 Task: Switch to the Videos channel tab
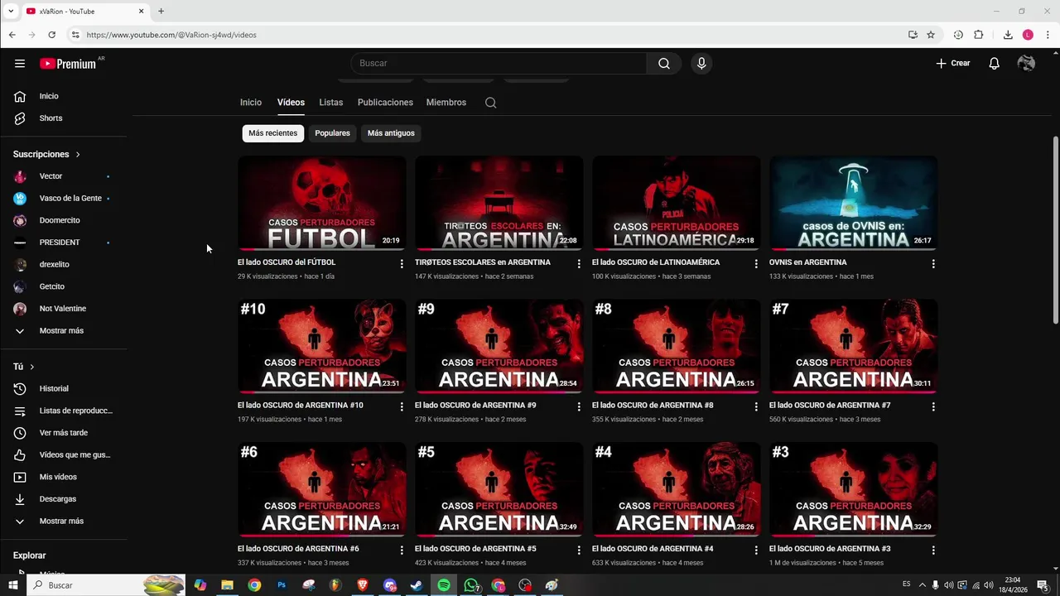291,103
